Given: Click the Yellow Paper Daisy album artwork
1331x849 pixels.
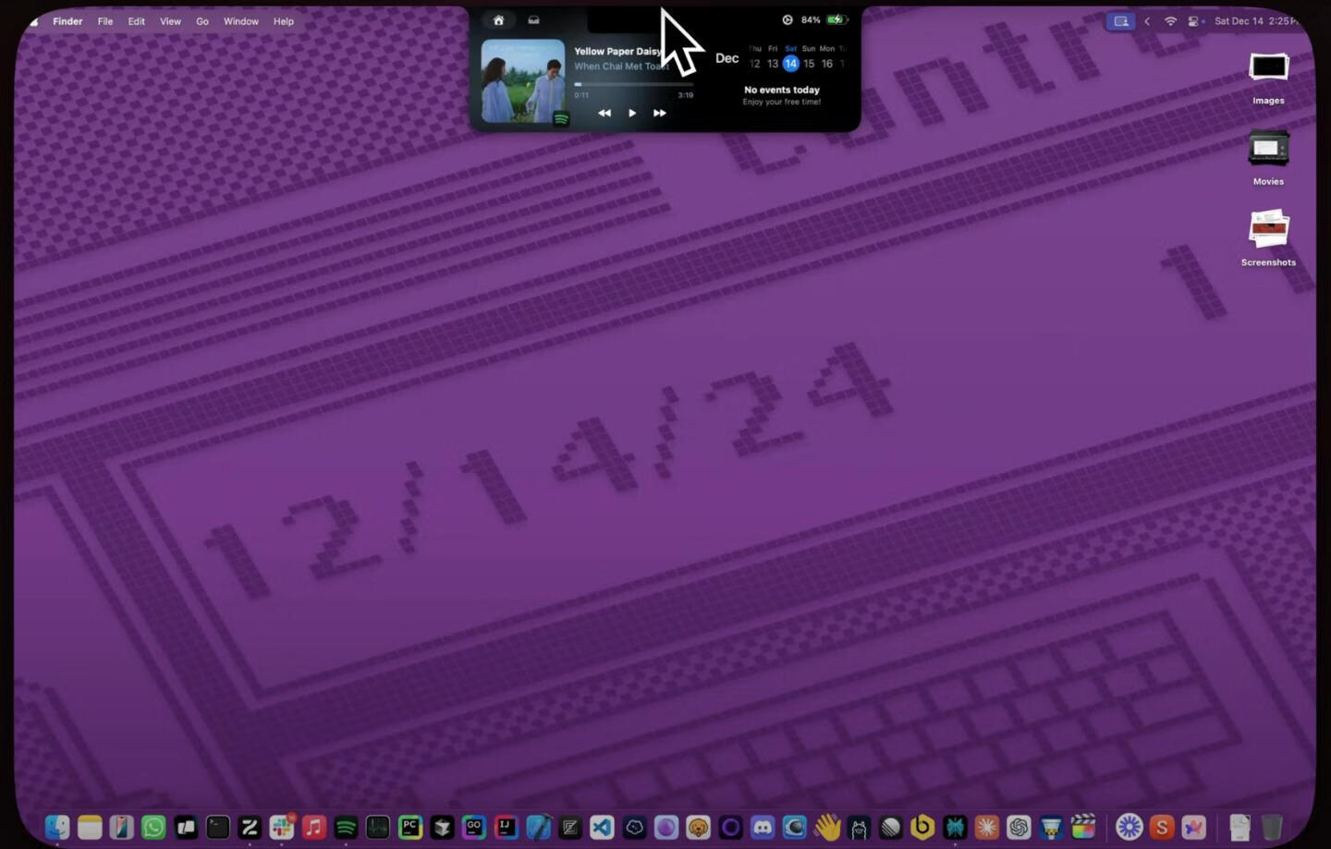Looking at the screenshot, I should 523,80.
